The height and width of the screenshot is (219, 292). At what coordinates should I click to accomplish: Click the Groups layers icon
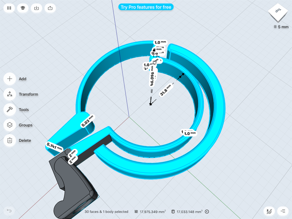10,125
